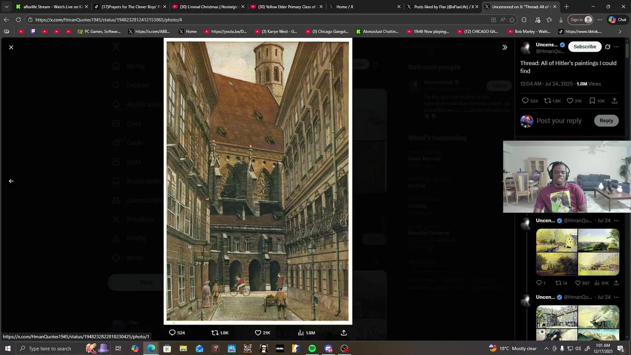Open the AlonzoJust Chattin... bookmark
This screenshot has width=631, height=355.
click(378, 32)
